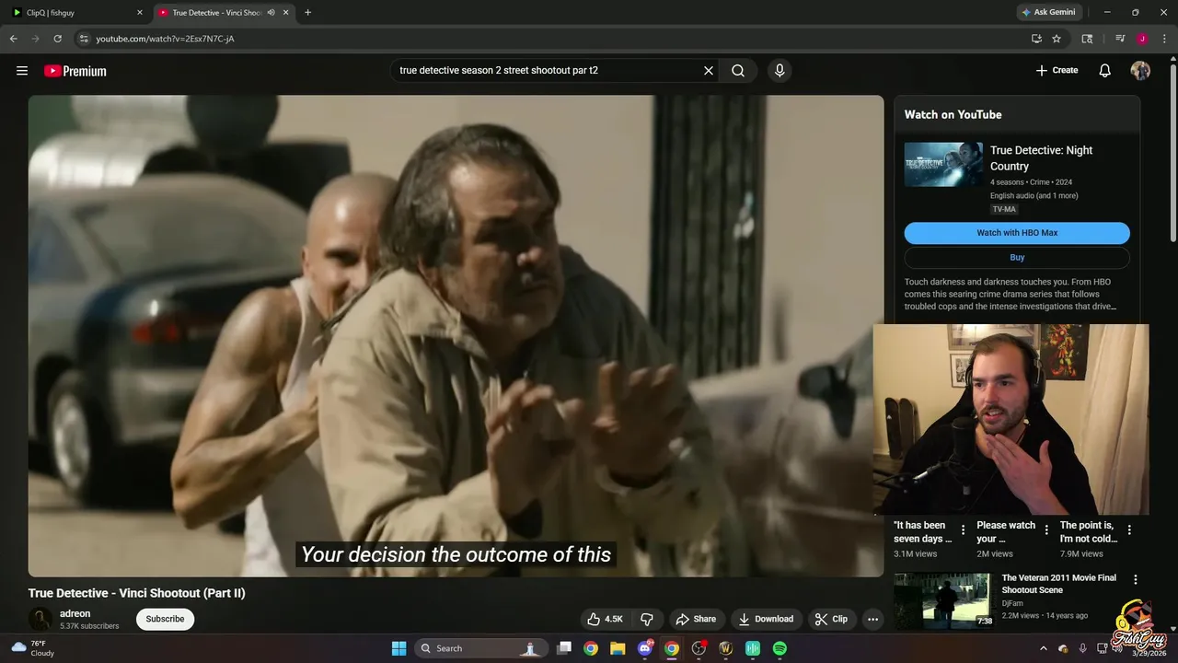Open the media controls icon in Chrome toolbar

[x=1120, y=39]
